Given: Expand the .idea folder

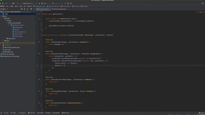Looking at the screenshot, I should [1, 14].
